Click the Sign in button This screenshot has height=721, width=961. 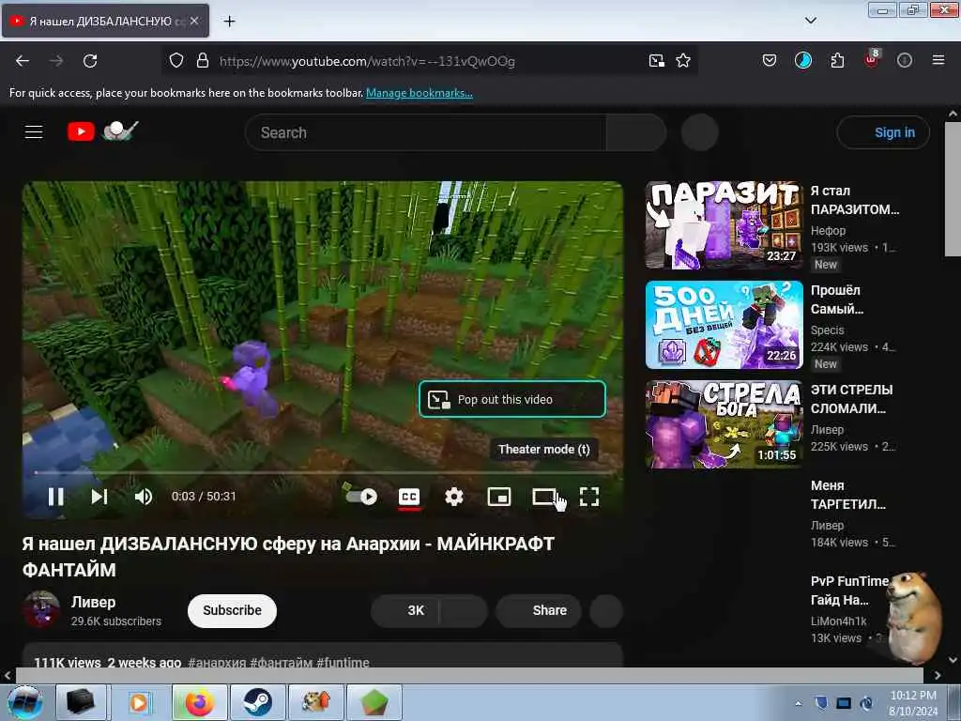click(x=883, y=132)
